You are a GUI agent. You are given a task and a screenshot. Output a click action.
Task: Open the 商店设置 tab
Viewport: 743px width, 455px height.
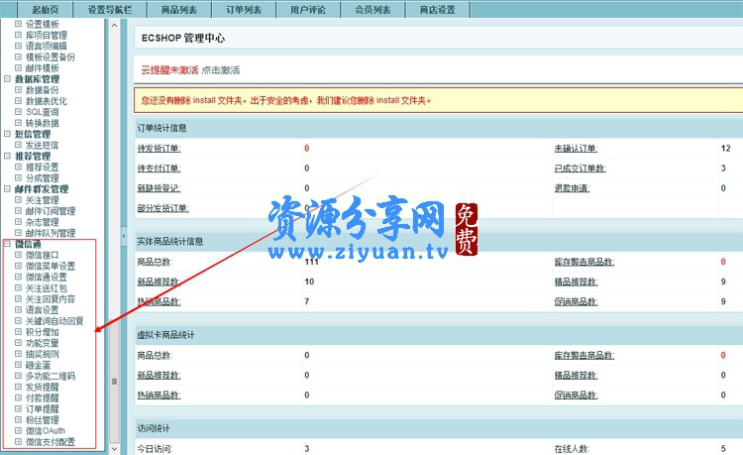pos(437,10)
